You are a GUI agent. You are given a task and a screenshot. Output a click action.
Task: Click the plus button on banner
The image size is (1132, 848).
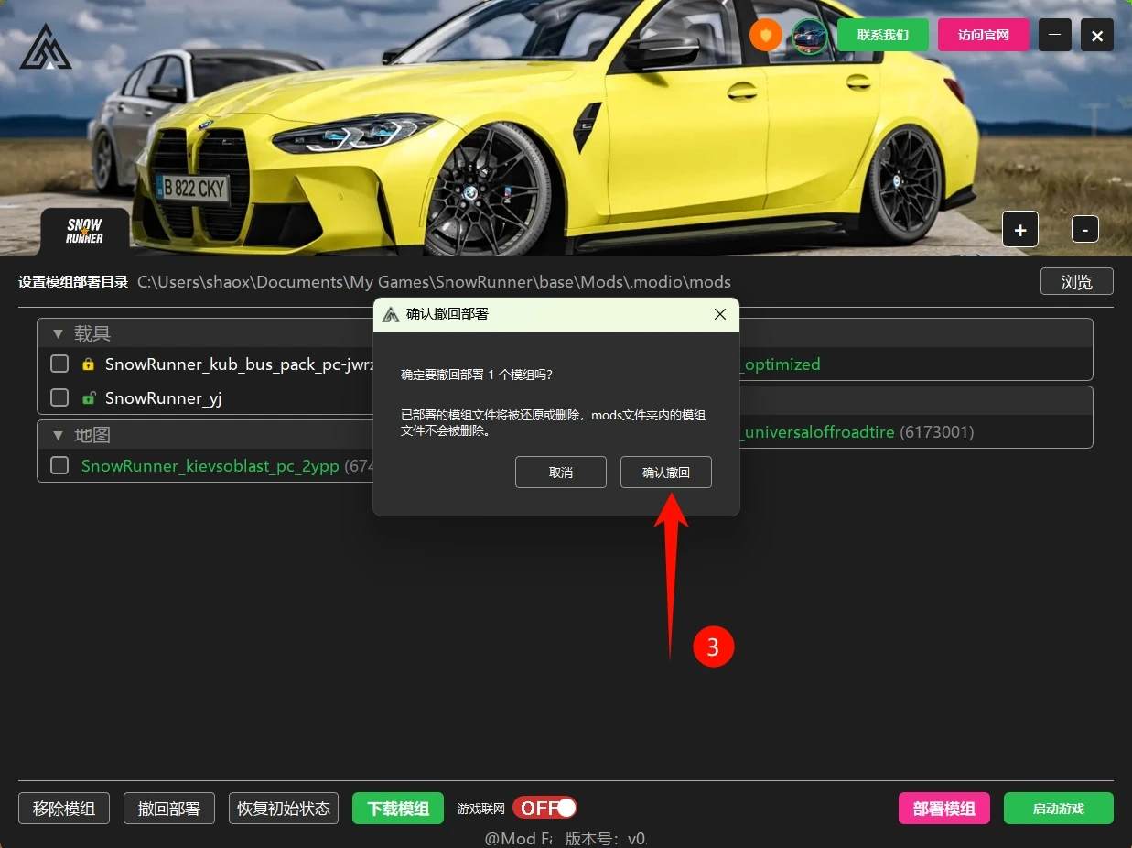[1020, 229]
